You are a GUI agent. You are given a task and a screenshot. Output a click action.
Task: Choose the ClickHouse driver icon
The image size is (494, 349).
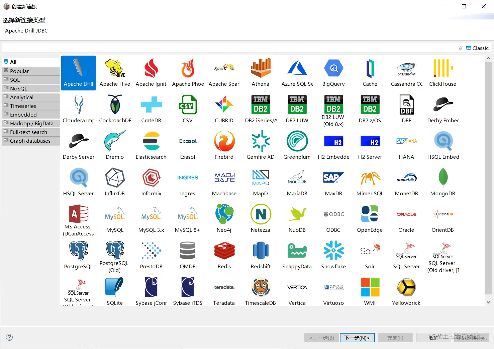click(443, 68)
